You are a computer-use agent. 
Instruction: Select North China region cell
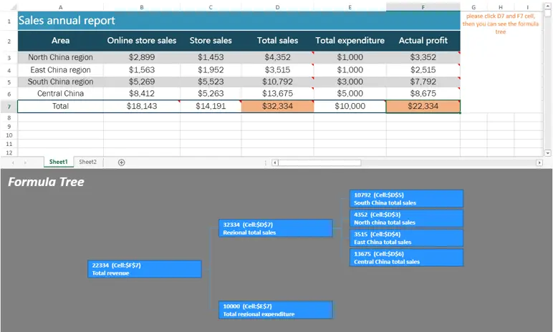pos(61,57)
